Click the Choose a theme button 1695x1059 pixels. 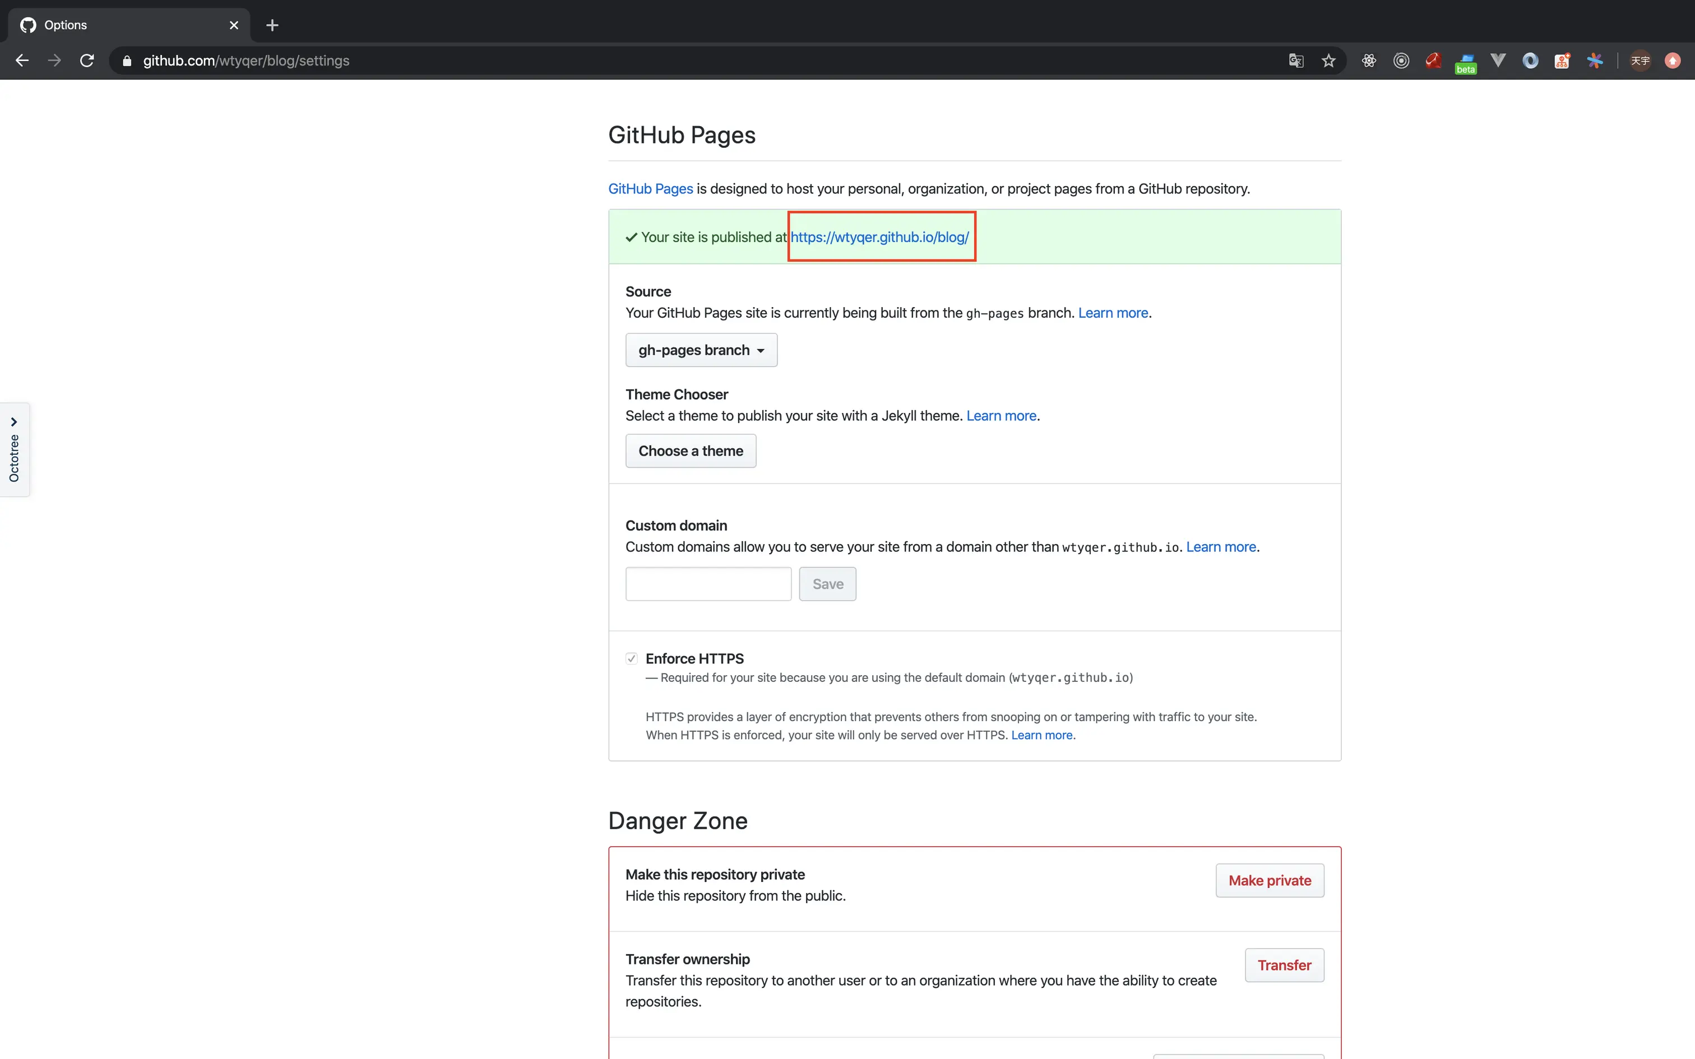[690, 451]
